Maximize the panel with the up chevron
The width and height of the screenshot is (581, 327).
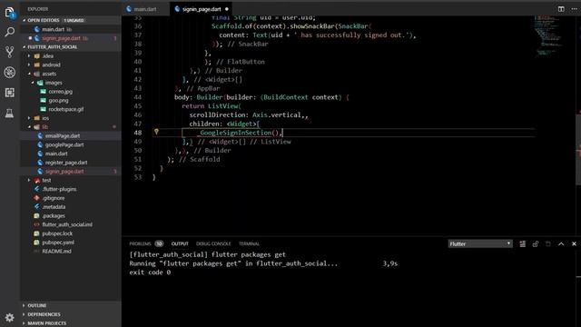(561, 244)
